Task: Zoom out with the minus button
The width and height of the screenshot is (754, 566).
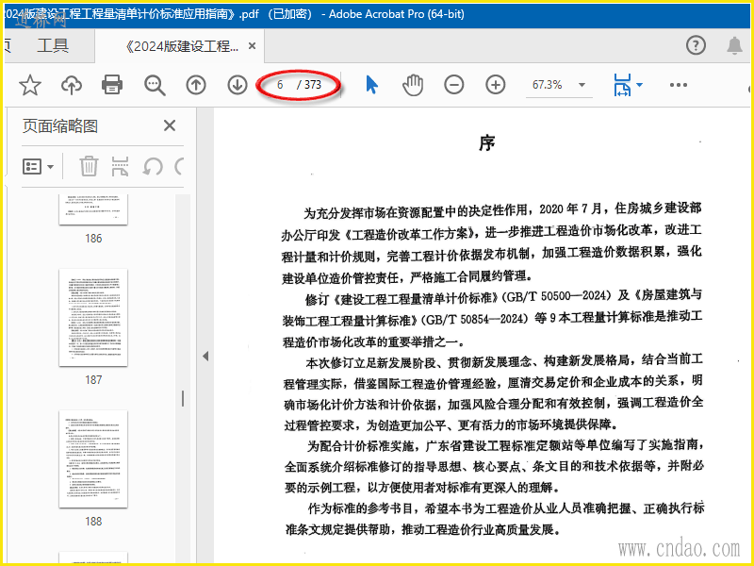Action: click(454, 85)
